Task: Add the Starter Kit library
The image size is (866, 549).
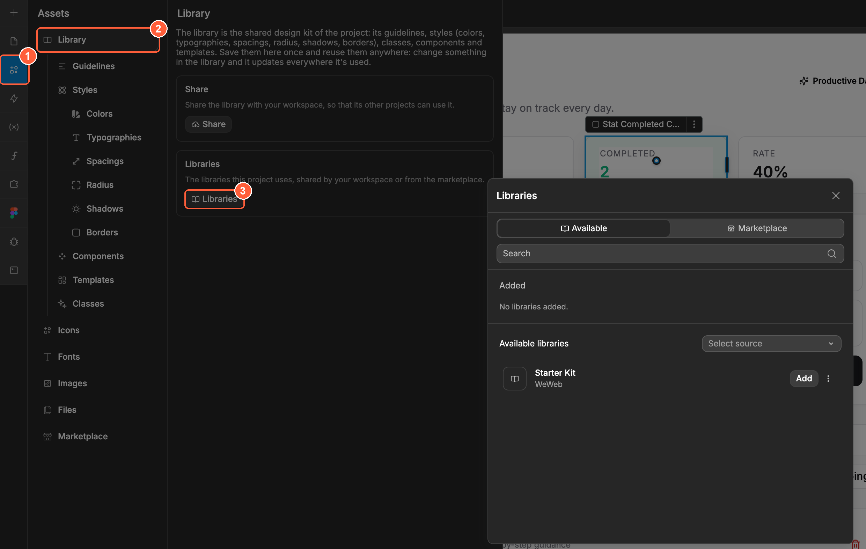Action: [x=804, y=379]
